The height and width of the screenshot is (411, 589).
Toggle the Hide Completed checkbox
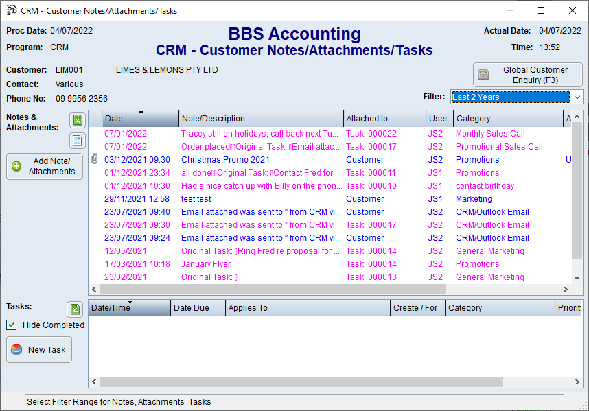(x=12, y=325)
